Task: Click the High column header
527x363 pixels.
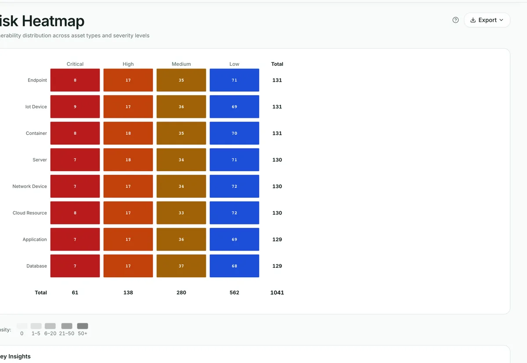Action: coord(128,64)
